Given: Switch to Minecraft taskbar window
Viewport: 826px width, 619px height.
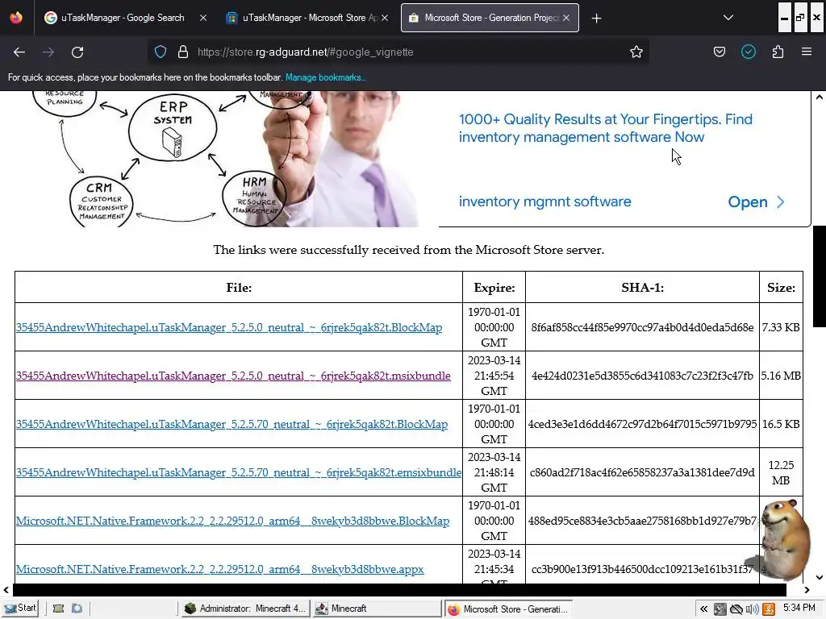Looking at the screenshot, I should click(x=377, y=609).
